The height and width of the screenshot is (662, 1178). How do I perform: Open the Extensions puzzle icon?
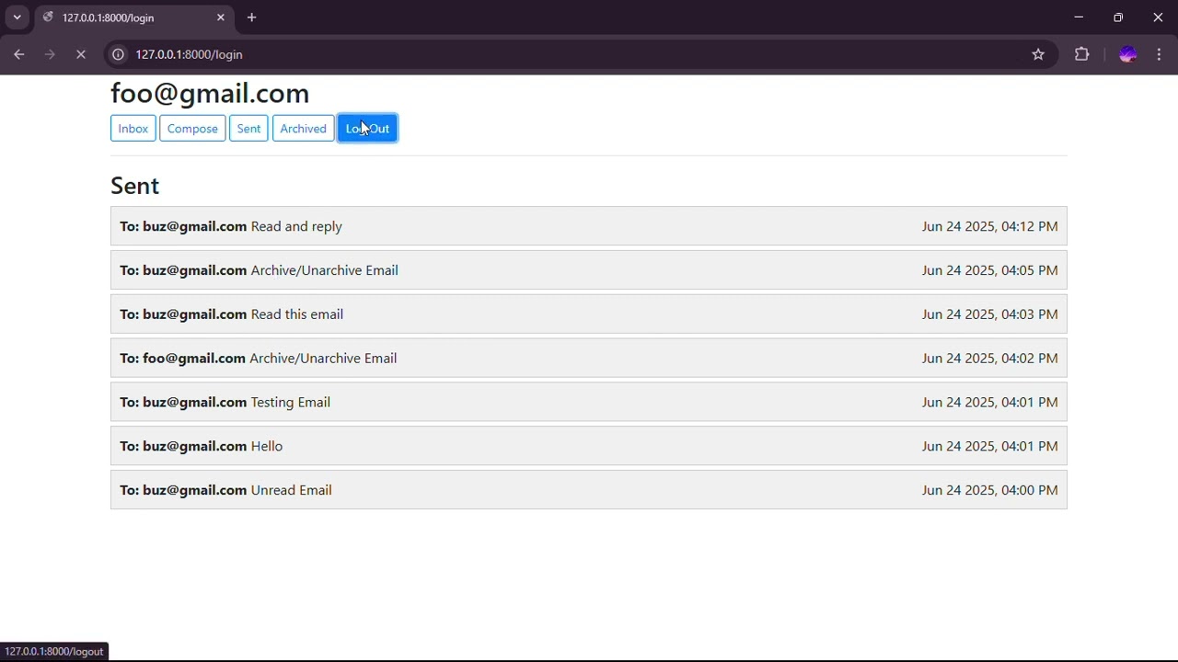pyautogui.click(x=1082, y=54)
